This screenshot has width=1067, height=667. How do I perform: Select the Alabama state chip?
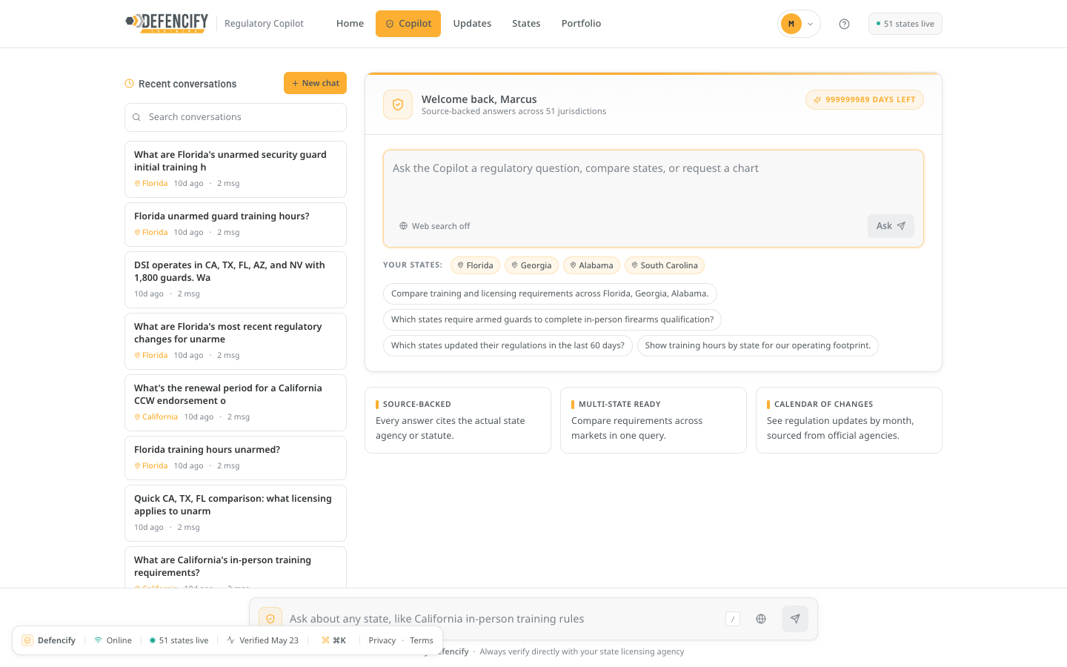click(x=591, y=265)
